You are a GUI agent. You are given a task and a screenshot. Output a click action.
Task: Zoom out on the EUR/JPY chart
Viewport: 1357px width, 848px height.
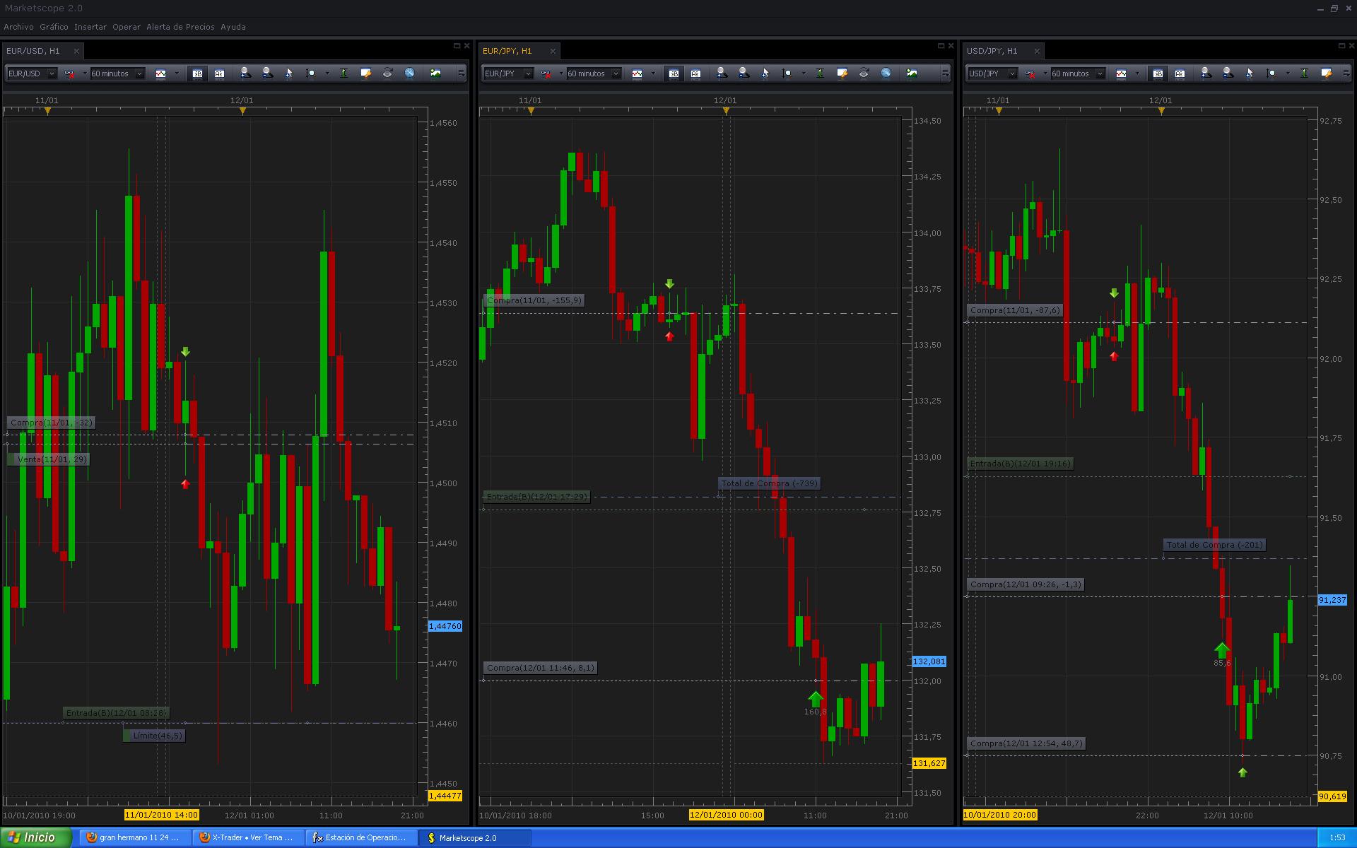point(744,73)
